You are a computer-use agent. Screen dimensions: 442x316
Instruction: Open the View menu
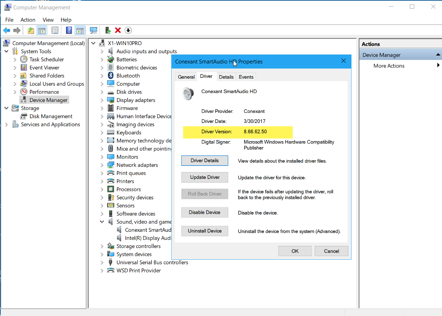[48, 20]
